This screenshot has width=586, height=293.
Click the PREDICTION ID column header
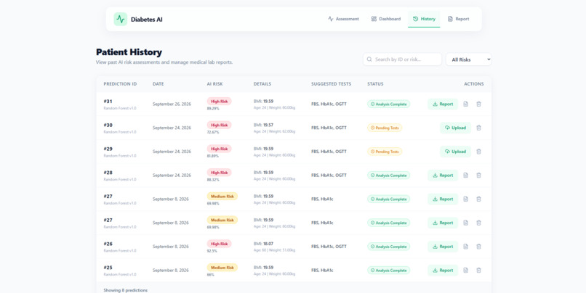(120, 84)
